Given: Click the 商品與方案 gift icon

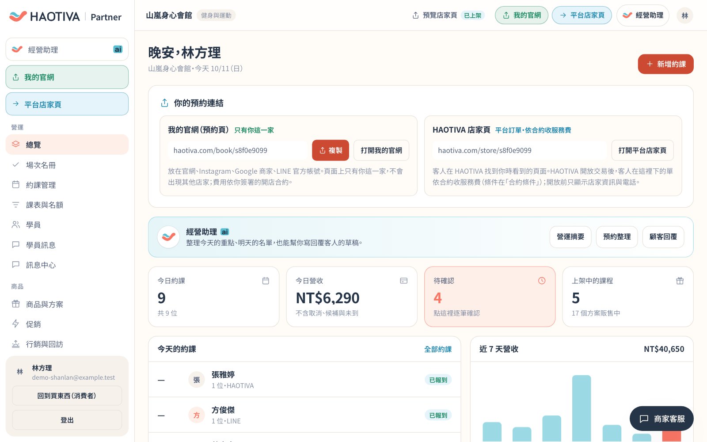Looking at the screenshot, I should pos(16,304).
